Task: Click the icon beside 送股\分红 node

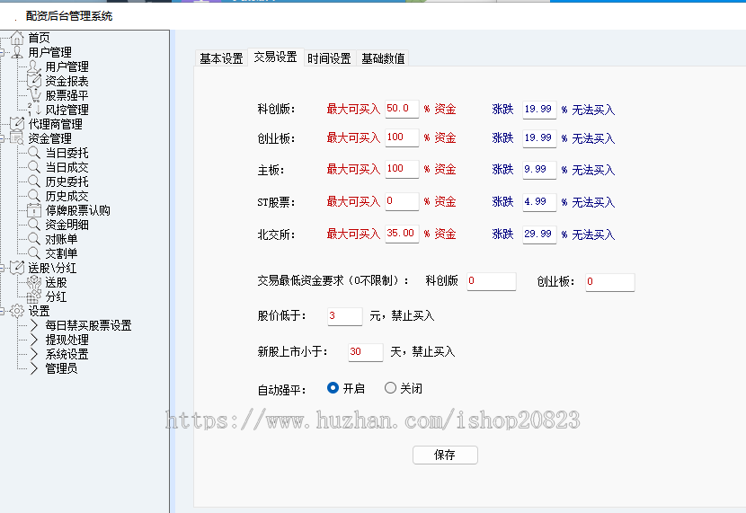Action: click(17, 268)
